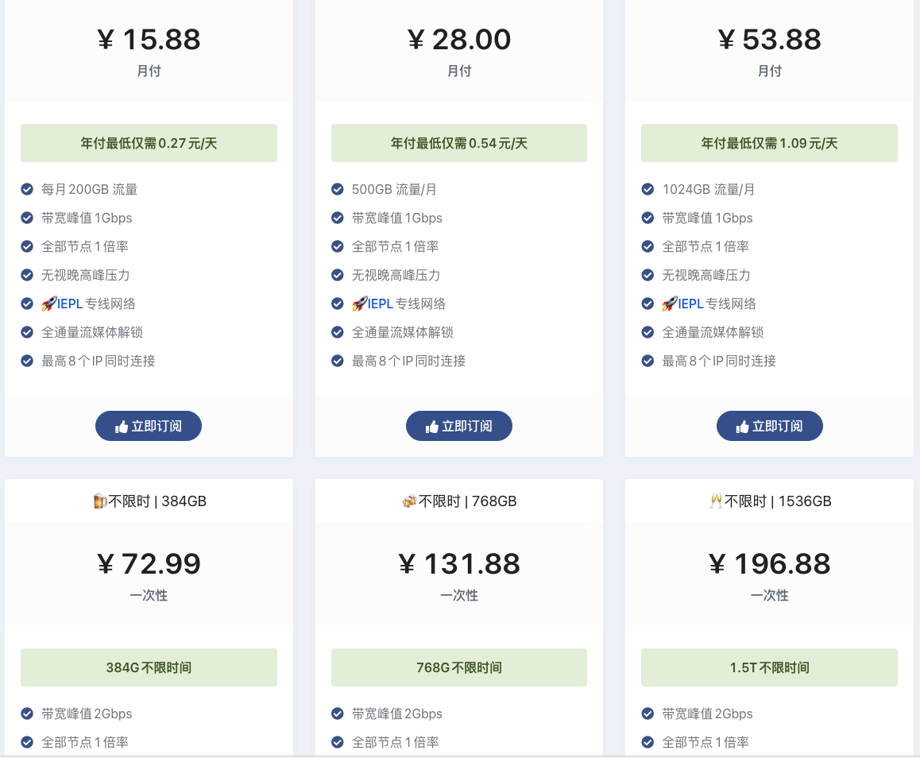This screenshot has height=758, width=920.
Task: Click the 年付最低仅需 1.09 元/天 banner
Action: [x=769, y=143]
